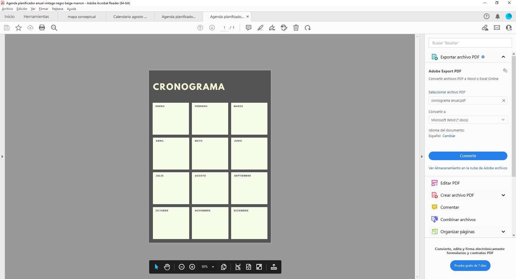This screenshot has width=516, height=279.
Task: Click Prueba gratis de 7 días button
Action: click(x=470, y=266)
